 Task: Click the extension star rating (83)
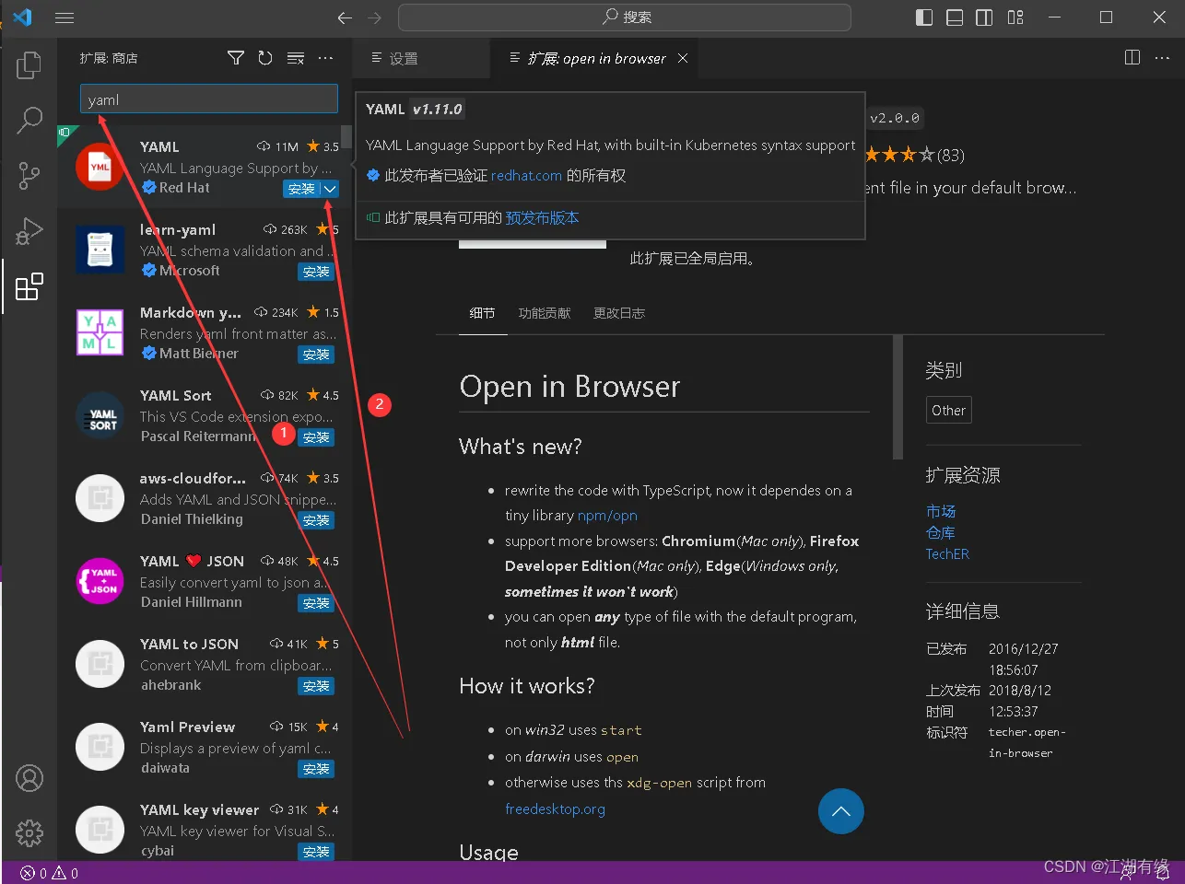914,155
